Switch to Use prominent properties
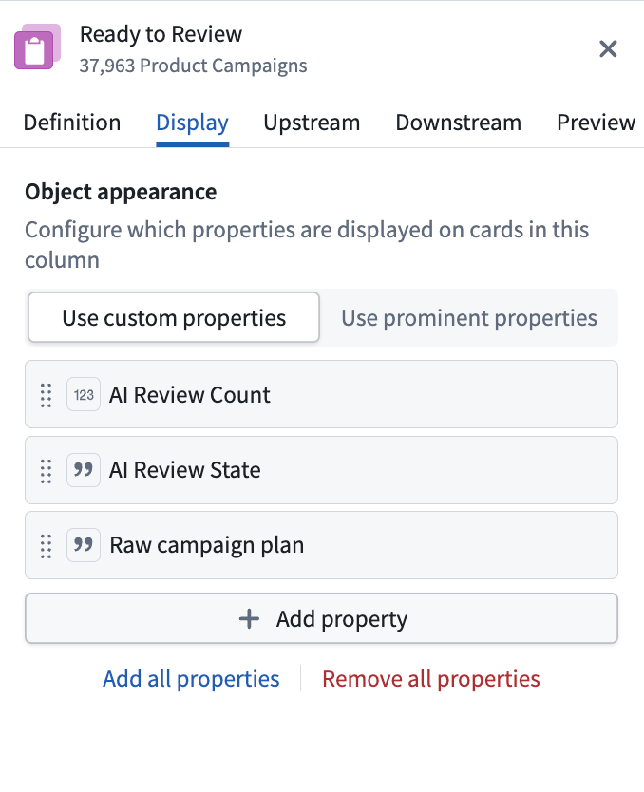The width and height of the screenshot is (644, 792). (x=468, y=318)
